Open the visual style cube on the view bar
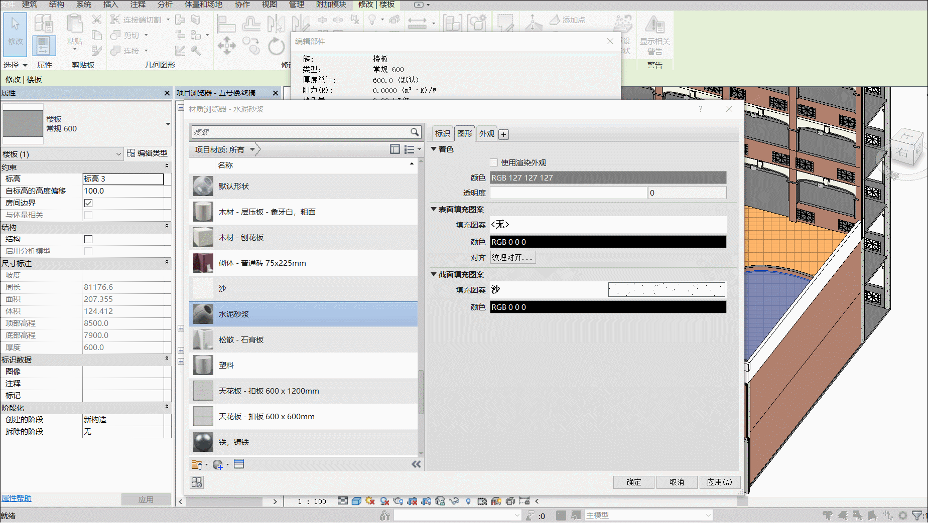This screenshot has height=523, width=928. (356, 501)
